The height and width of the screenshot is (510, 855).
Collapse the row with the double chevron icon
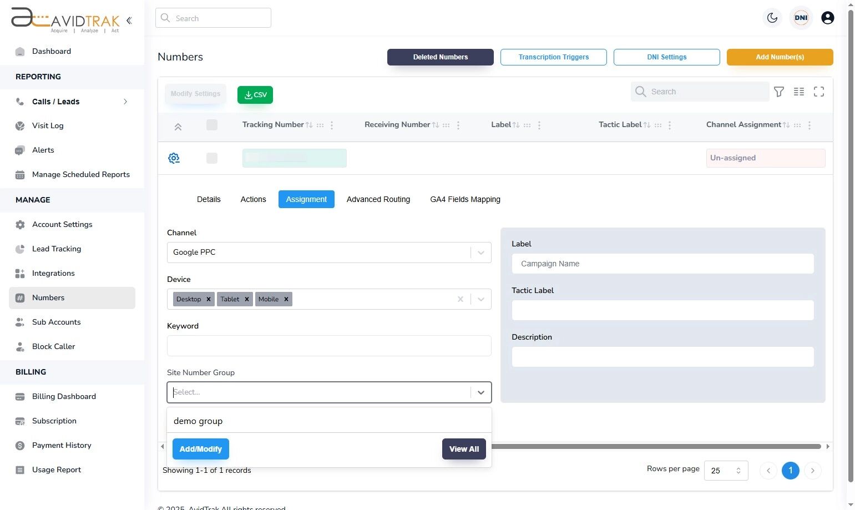178,127
